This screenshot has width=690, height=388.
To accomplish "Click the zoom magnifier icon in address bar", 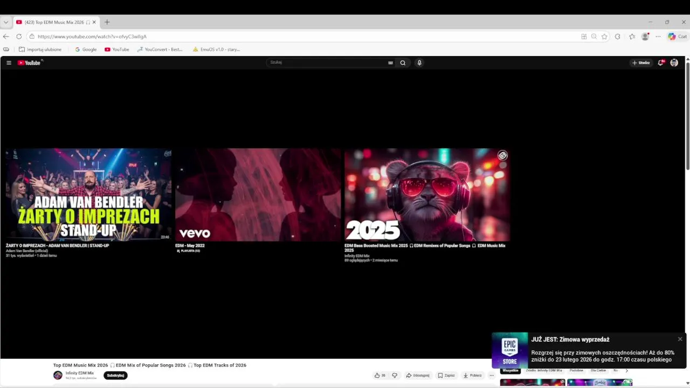I will tap(594, 37).
